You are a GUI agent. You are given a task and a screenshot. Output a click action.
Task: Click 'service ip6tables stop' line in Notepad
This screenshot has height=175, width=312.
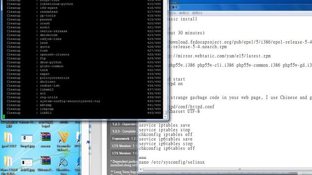click(166, 143)
